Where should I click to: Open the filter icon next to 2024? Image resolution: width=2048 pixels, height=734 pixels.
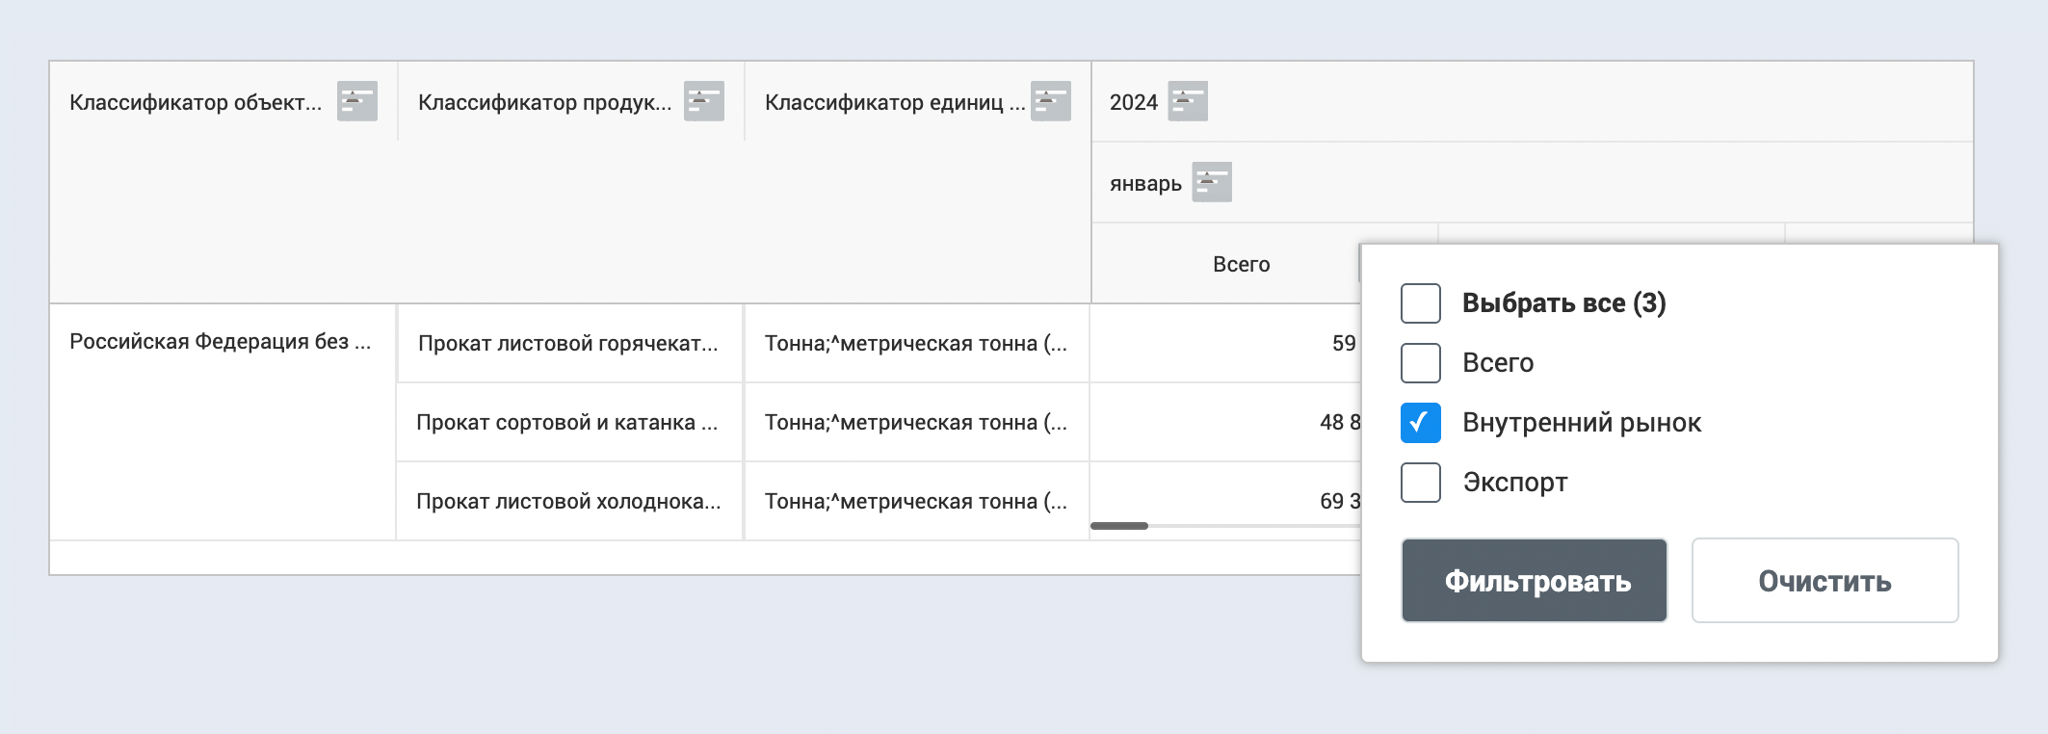(1187, 101)
